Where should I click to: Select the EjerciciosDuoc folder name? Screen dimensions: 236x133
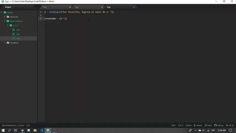click(16, 21)
